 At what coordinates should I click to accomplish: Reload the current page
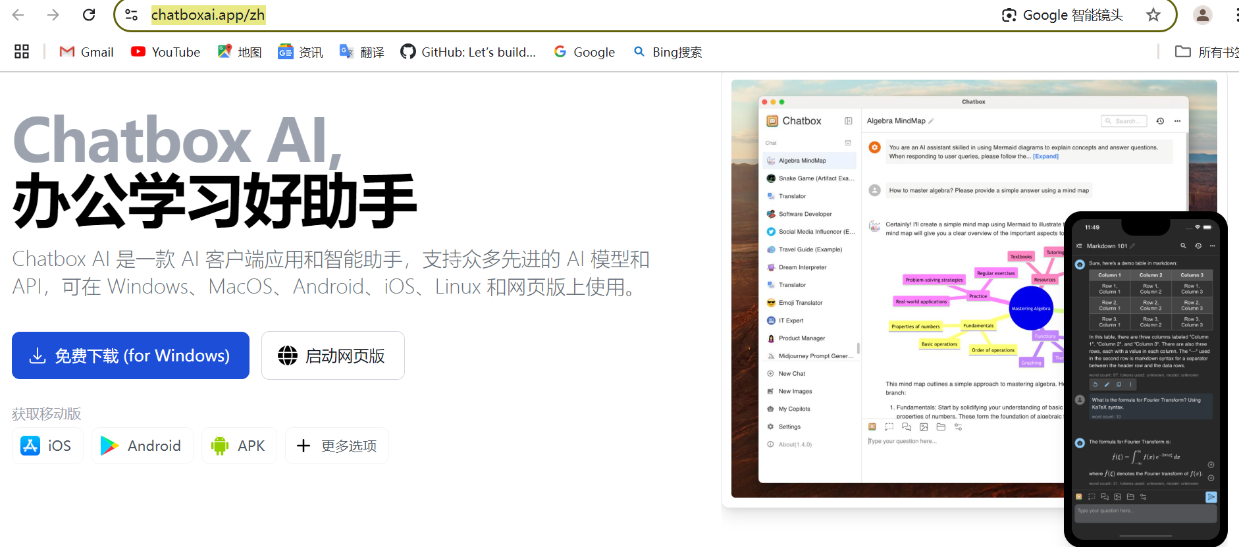[x=89, y=14]
